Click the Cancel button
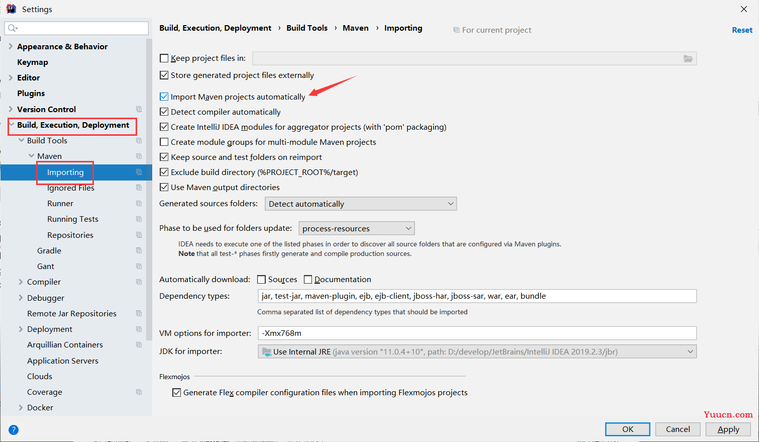 678,429
